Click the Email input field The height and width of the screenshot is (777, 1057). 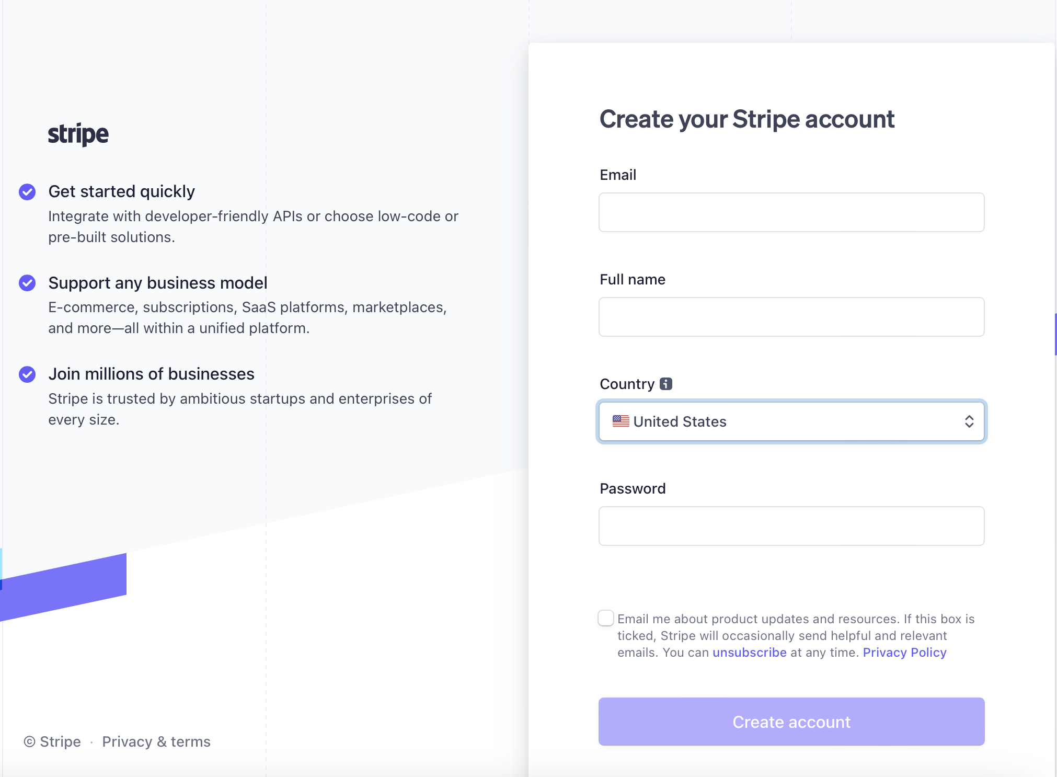coord(791,212)
